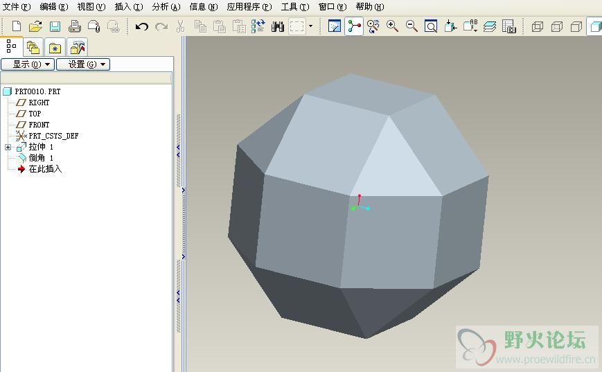Open the 分析(A) menu
602x372 pixels.
pos(166,7)
